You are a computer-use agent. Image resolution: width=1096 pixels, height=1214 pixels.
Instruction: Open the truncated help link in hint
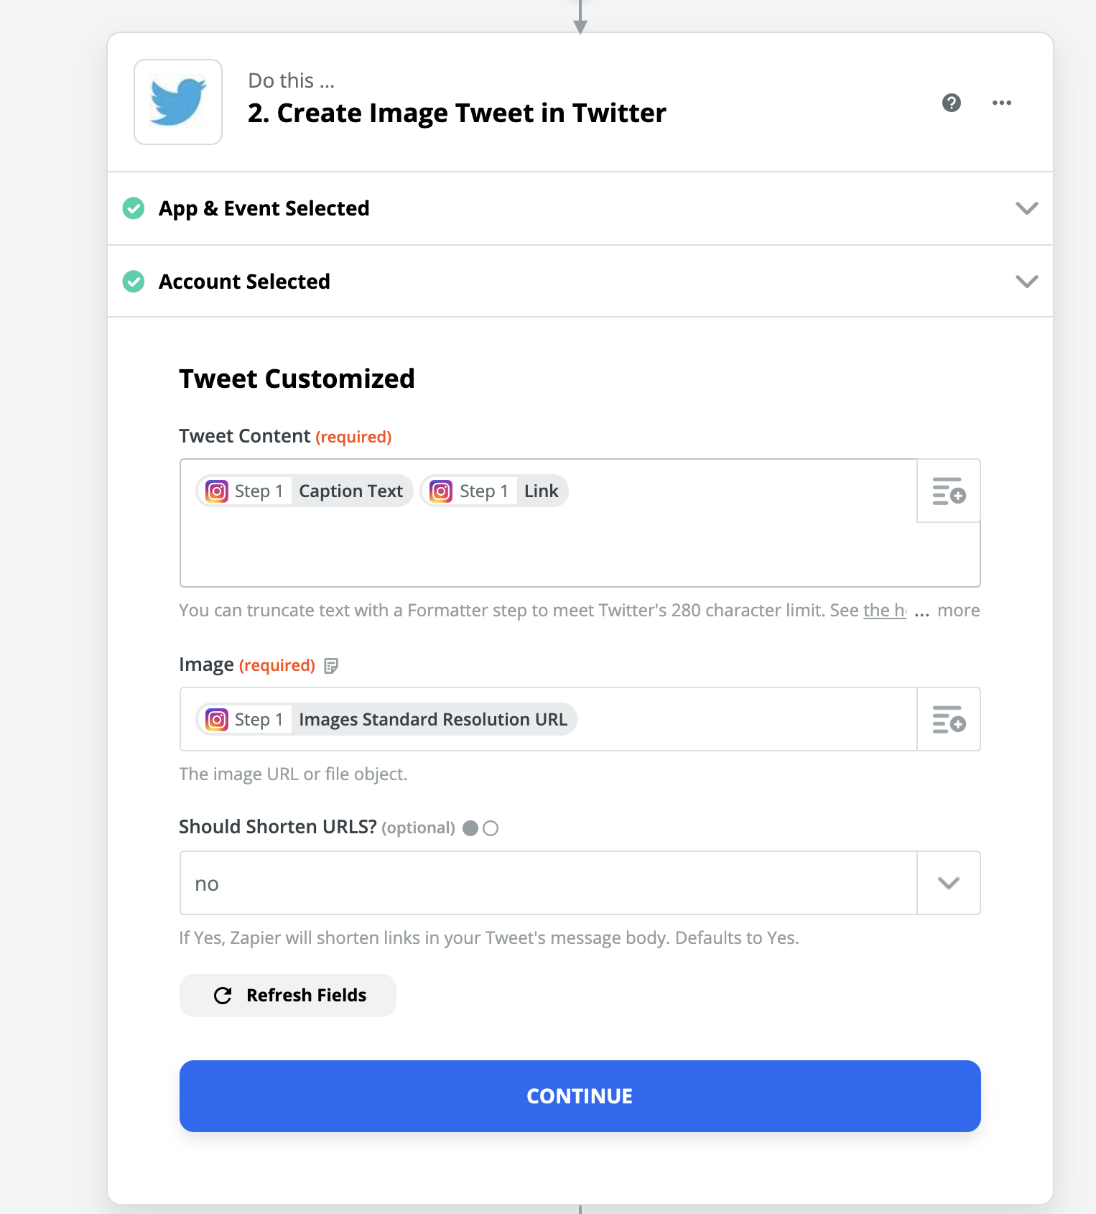(884, 611)
